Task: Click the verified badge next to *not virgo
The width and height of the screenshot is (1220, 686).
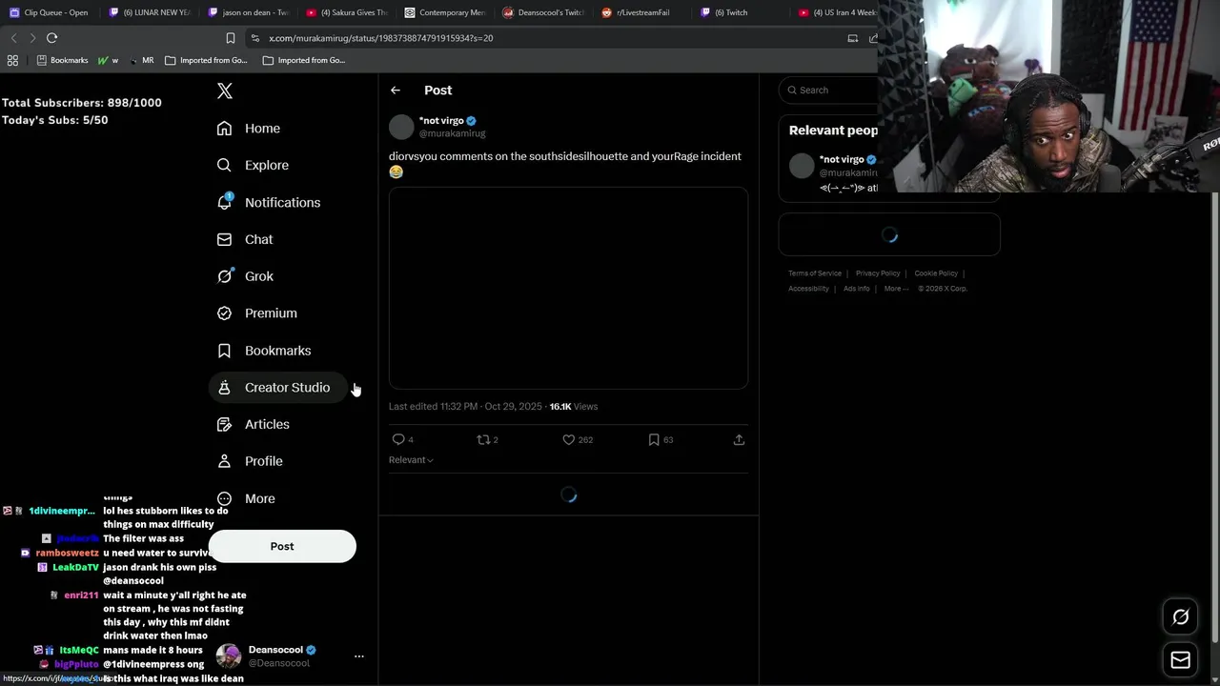Action: click(472, 121)
